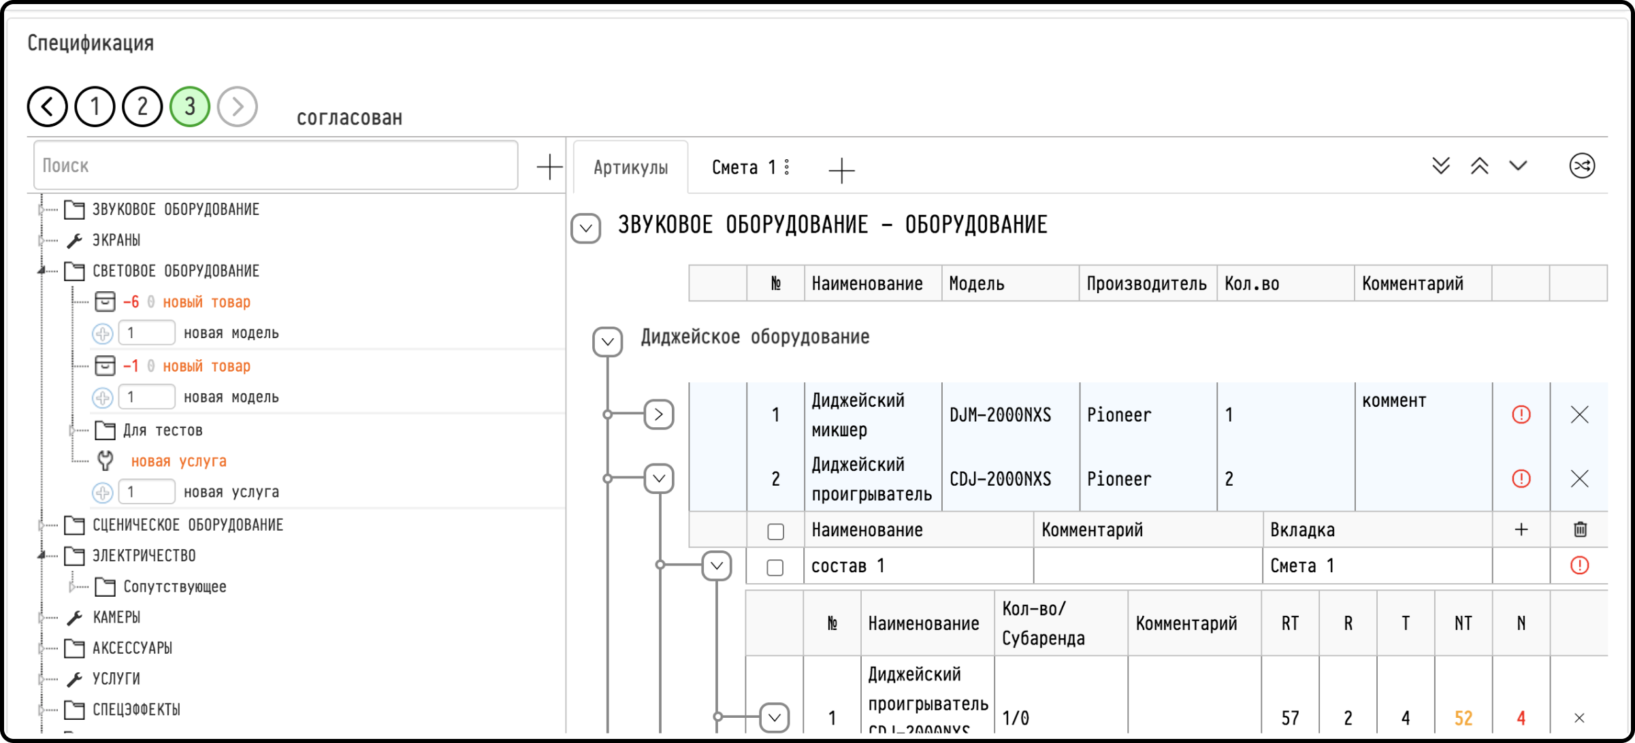Delete selected compositions with the trash icon
The width and height of the screenshot is (1635, 743).
tap(1580, 529)
